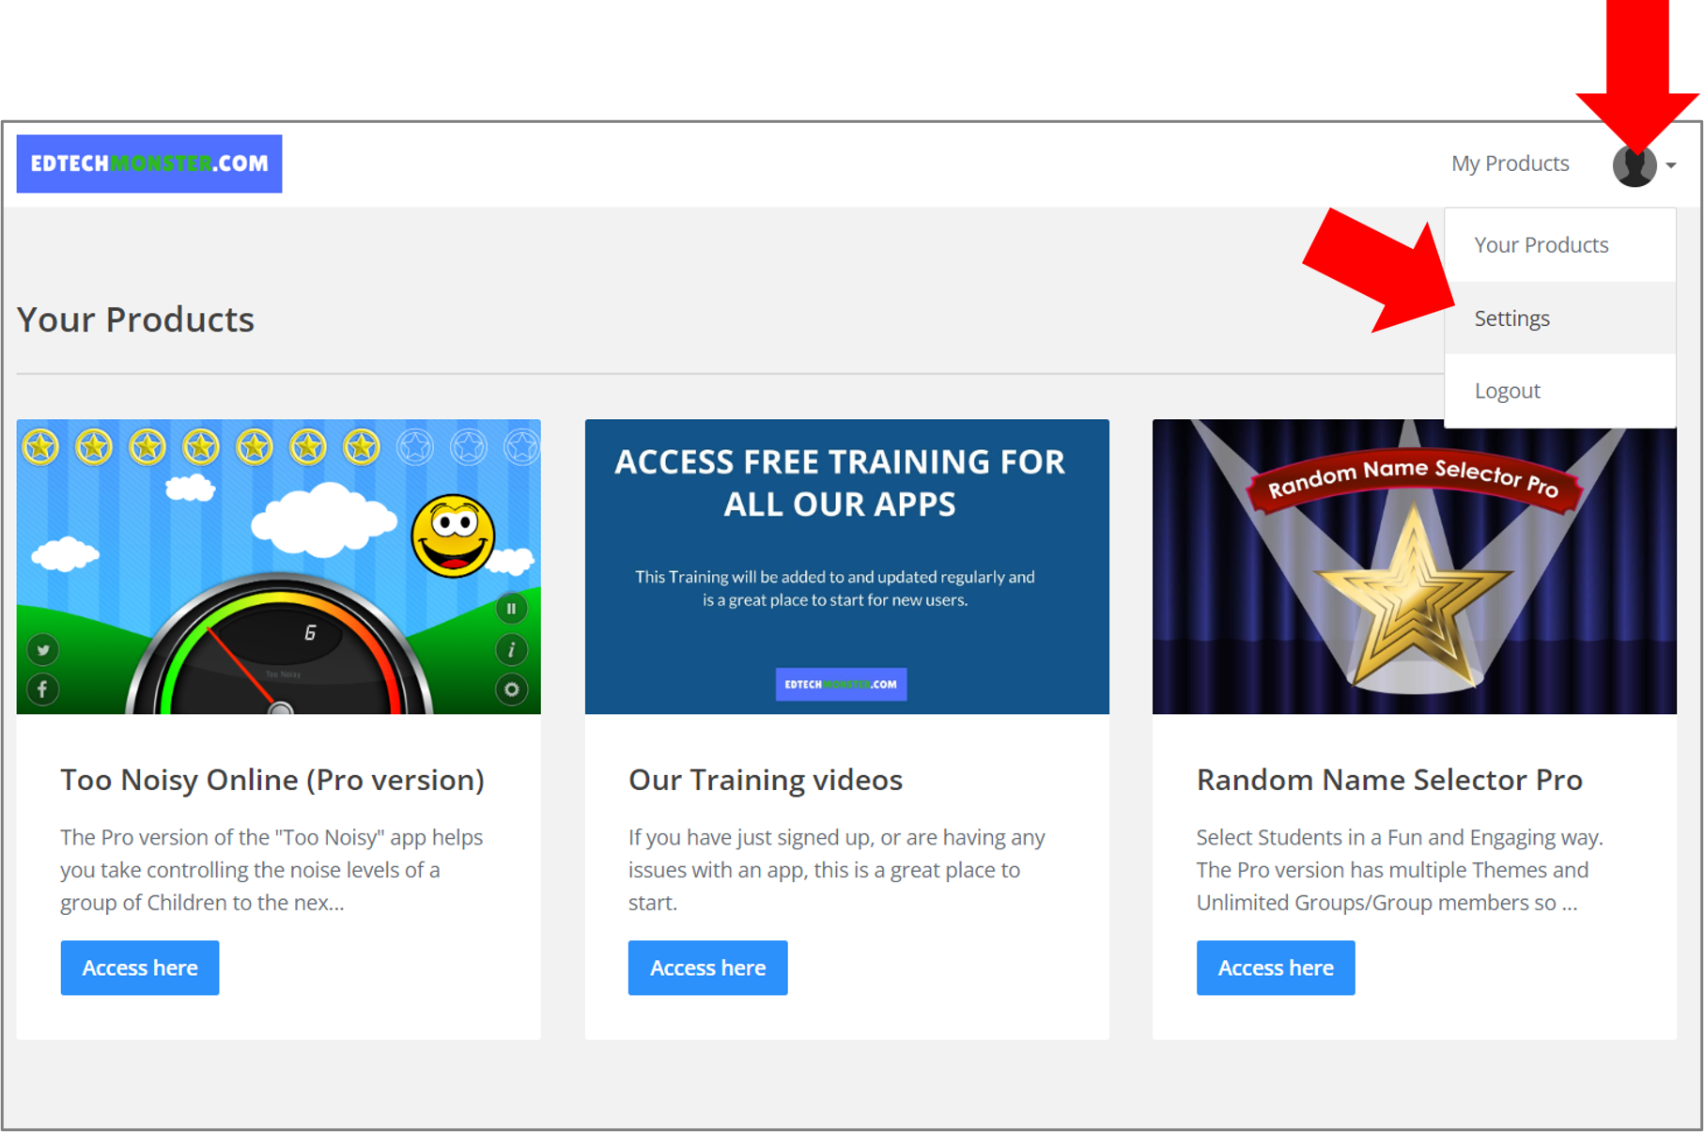Click the Our Training videos description text
The image size is (1704, 1132).
tap(837, 870)
